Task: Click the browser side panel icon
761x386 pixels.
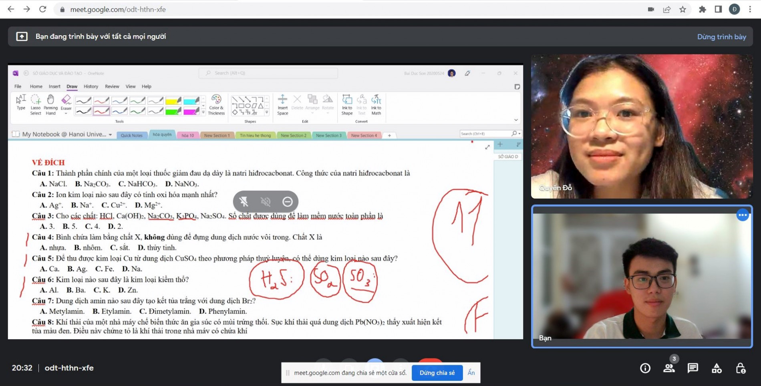Action: click(x=718, y=9)
